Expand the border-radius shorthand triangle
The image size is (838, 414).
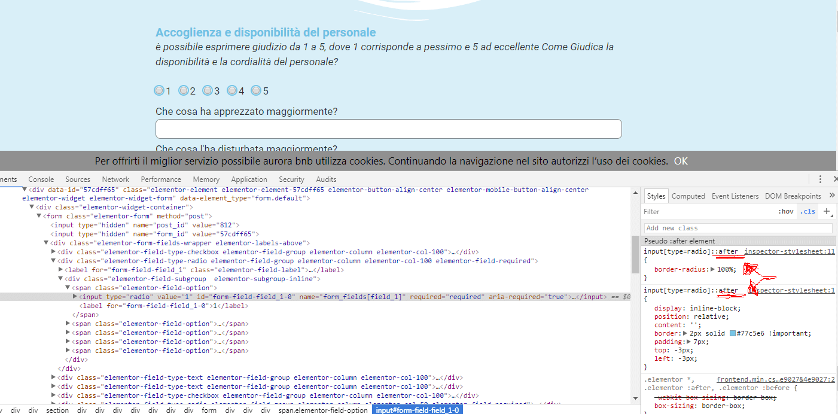(712, 269)
